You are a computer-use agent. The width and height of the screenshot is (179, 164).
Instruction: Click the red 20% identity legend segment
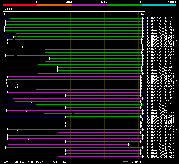click(x=20, y=5)
